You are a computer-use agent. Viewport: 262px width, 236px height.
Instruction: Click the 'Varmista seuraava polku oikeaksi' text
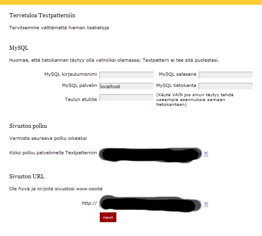coord(48,138)
